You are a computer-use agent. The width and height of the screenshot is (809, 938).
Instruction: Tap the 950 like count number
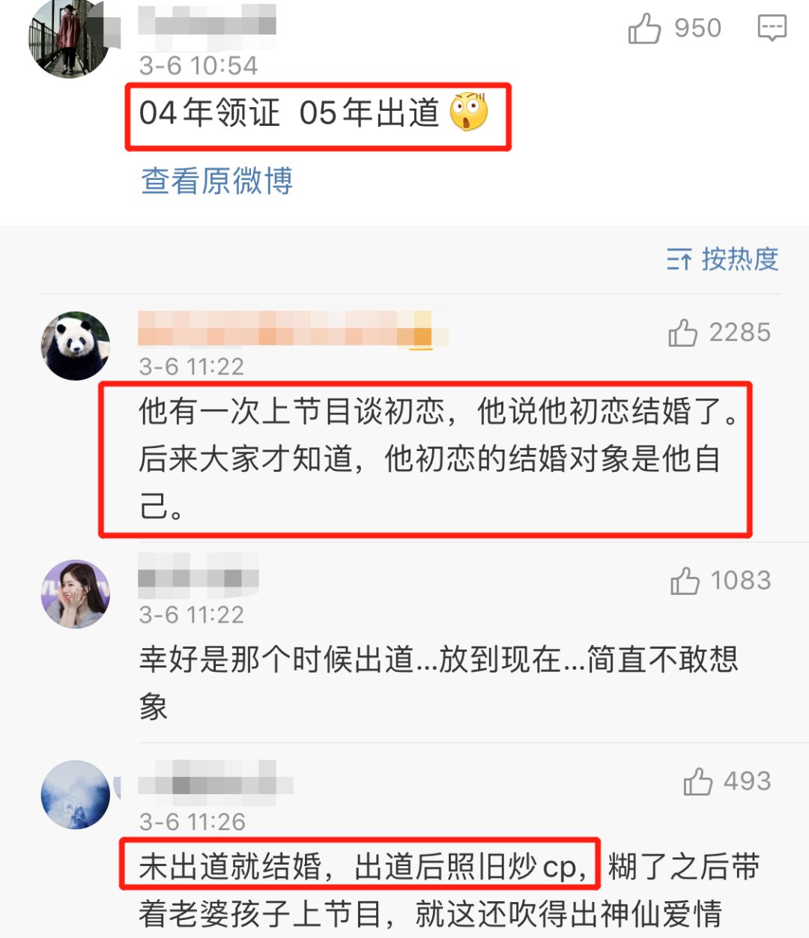[697, 28]
